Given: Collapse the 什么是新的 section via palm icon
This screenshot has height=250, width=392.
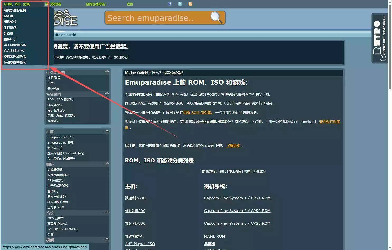Looking at the screenshot, I should (x=107, y=72).
